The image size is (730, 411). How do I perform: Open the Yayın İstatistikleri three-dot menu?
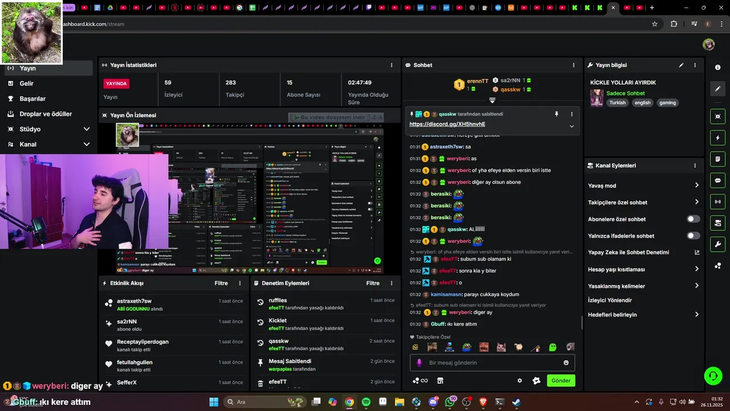pos(391,65)
